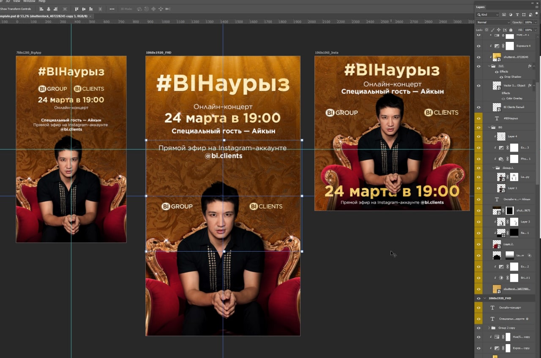Filter layers by type layers icon
Image resolution: width=541 pixels, height=358 pixels.
[517, 15]
